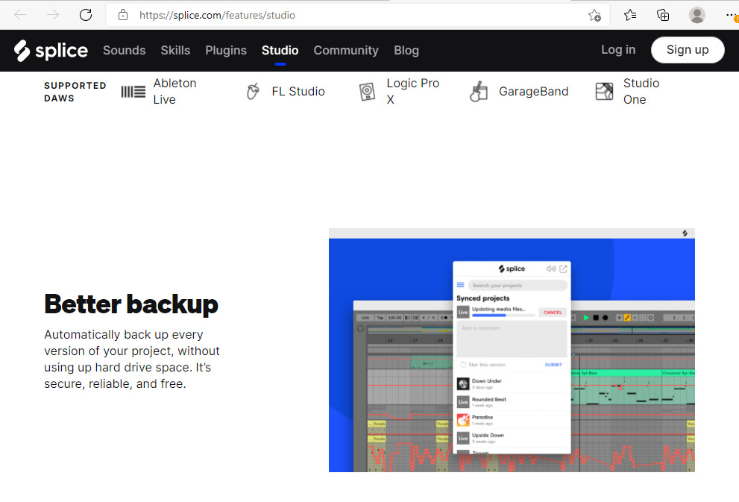The width and height of the screenshot is (739, 502).
Task: Click the browser forward arrow
Action: click(53, 15)
